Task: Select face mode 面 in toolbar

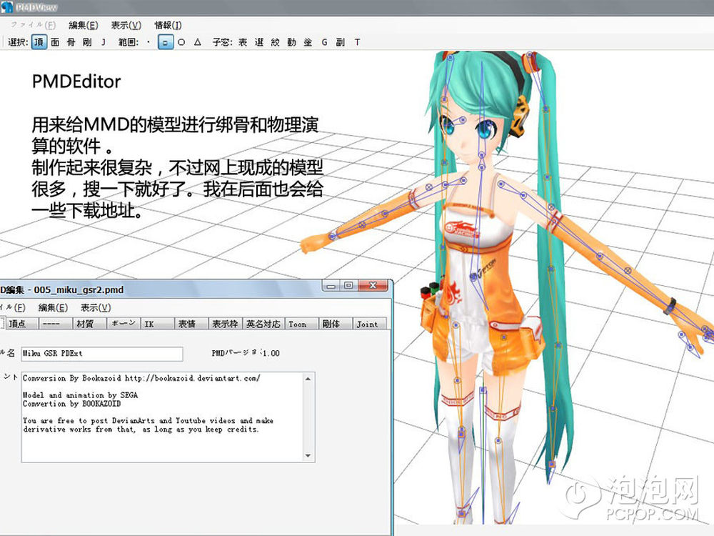Action: [x=55, y=42]
